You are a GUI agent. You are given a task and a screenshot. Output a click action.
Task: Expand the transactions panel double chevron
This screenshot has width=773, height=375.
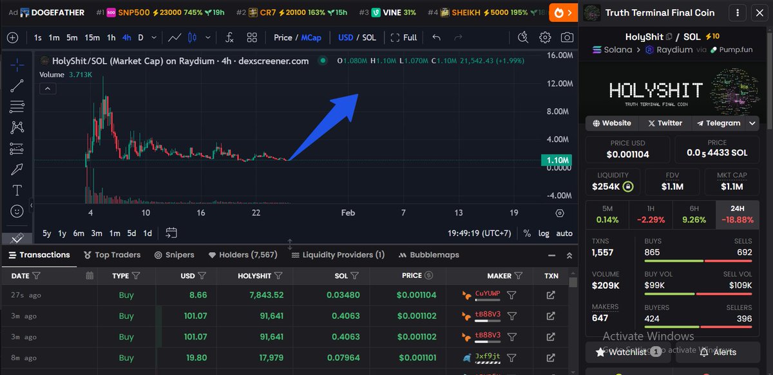point(569,255)
